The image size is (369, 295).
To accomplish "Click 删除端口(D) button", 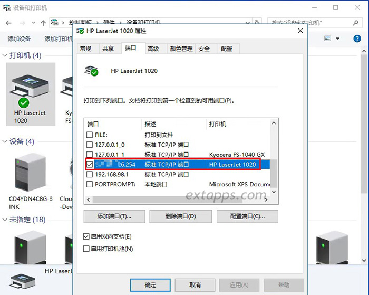I will pyautogui.click(x=180, y=216).
